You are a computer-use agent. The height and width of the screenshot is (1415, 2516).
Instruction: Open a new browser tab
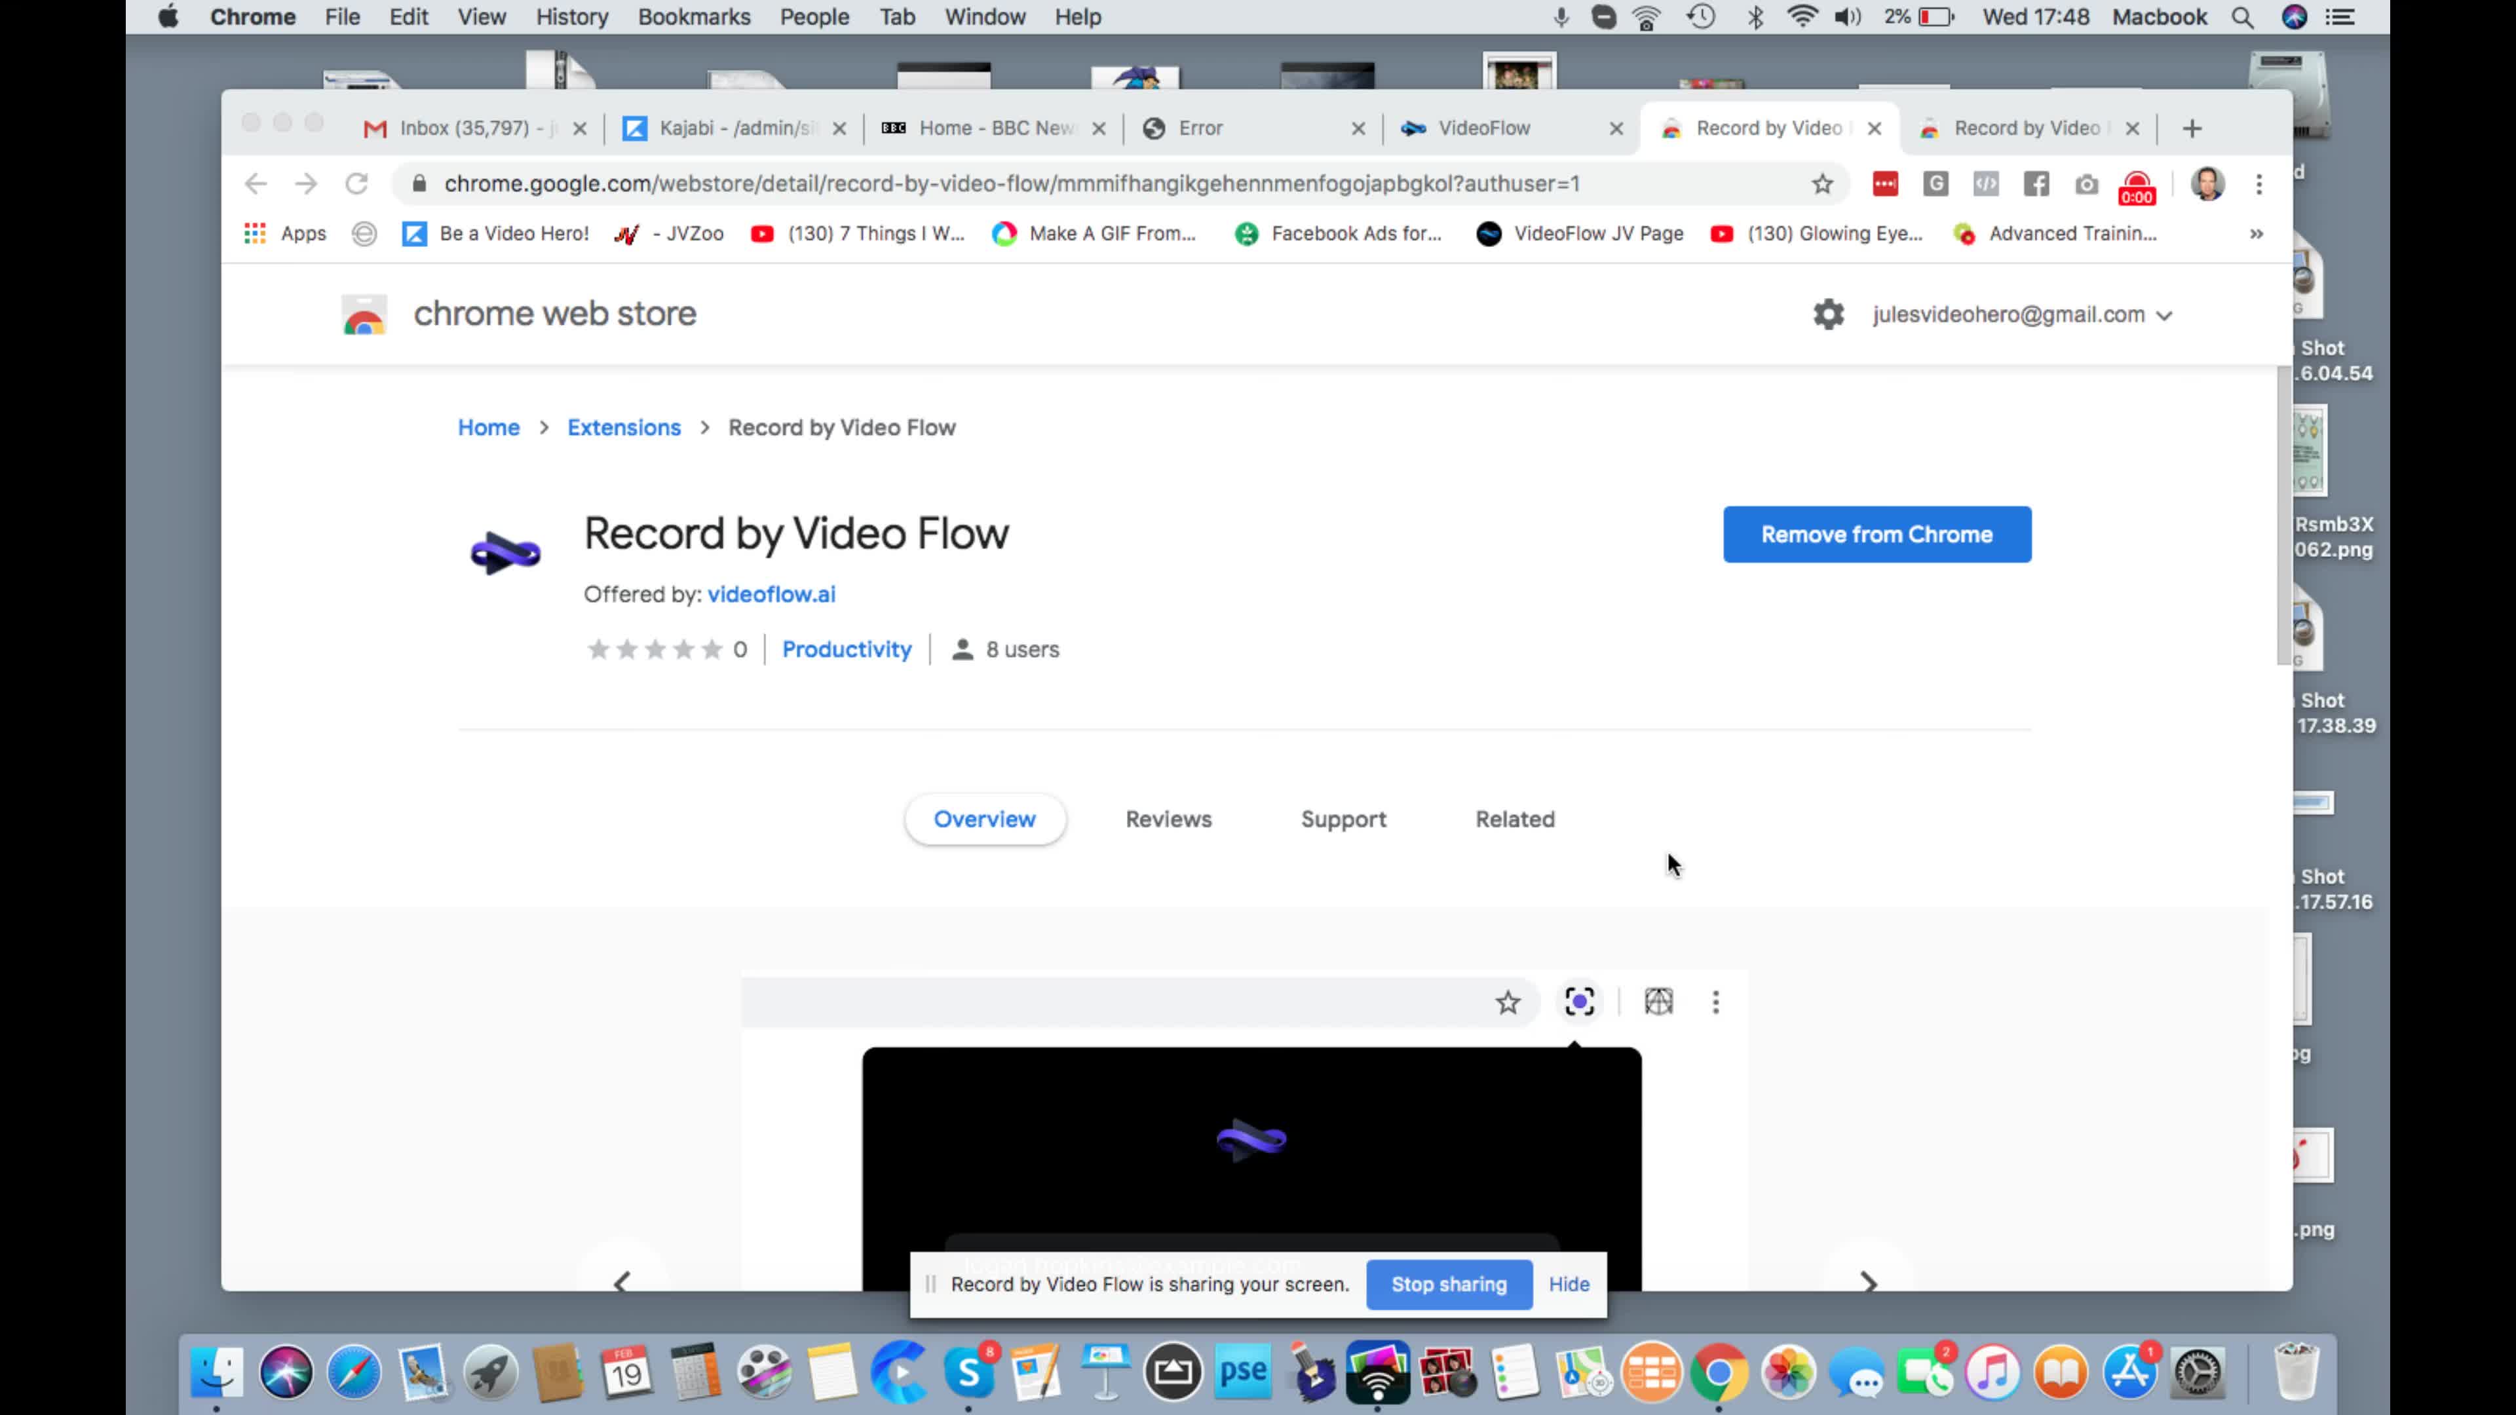click(2192, 128)
